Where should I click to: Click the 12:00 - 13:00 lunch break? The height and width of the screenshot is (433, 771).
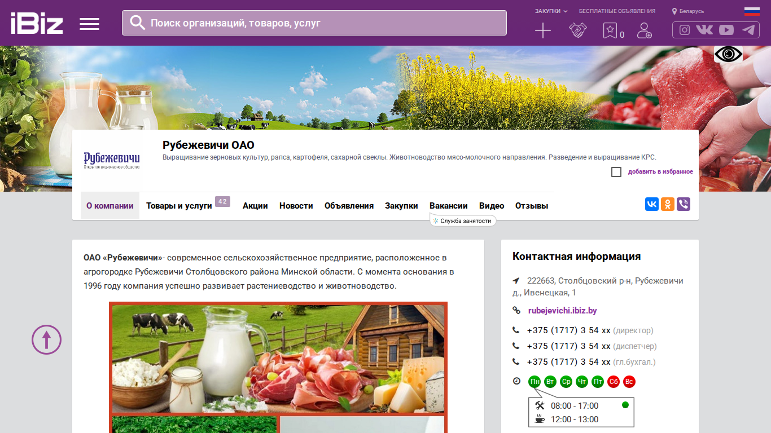(x=575, y=419)
